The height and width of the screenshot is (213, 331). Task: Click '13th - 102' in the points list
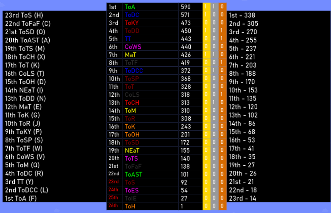point(243,115)
